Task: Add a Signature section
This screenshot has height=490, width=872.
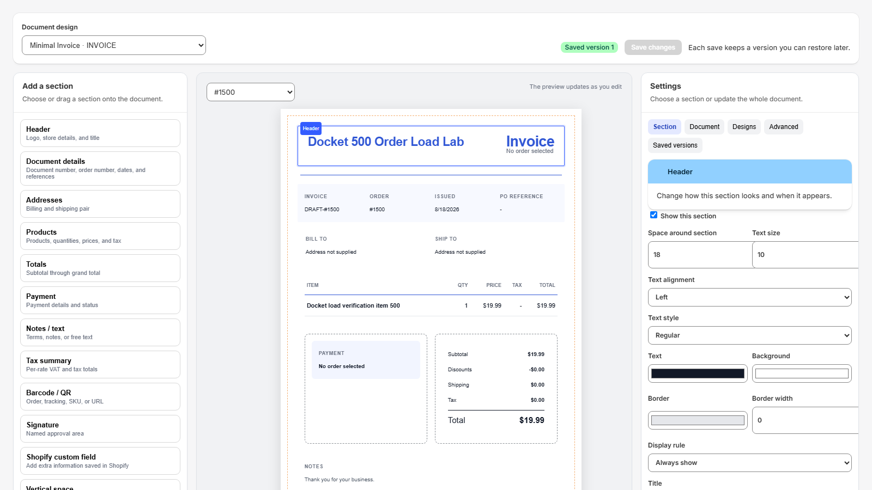Action: tap(100, 428)
